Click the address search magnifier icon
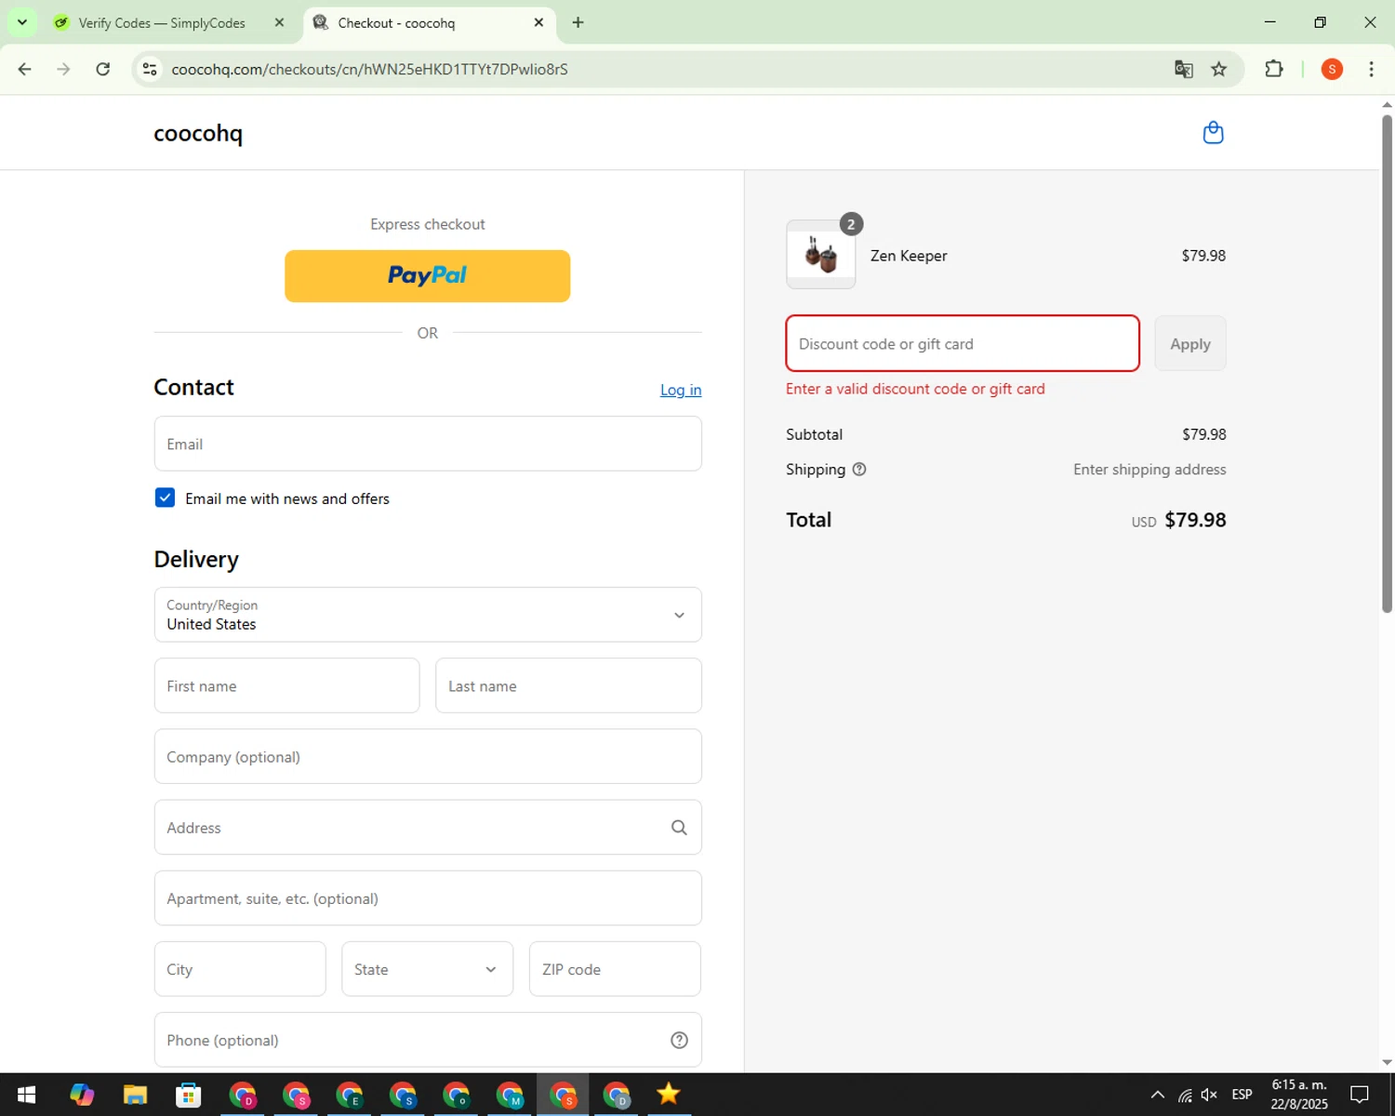 679,828
